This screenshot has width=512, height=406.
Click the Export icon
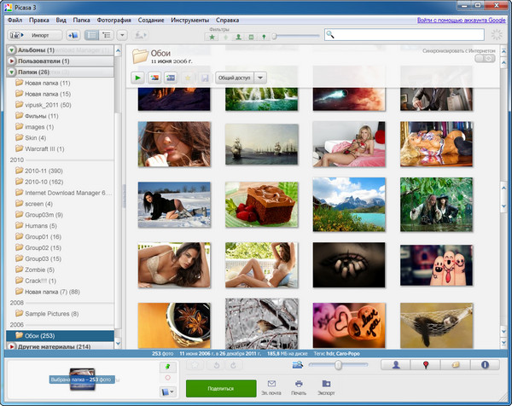326,385
